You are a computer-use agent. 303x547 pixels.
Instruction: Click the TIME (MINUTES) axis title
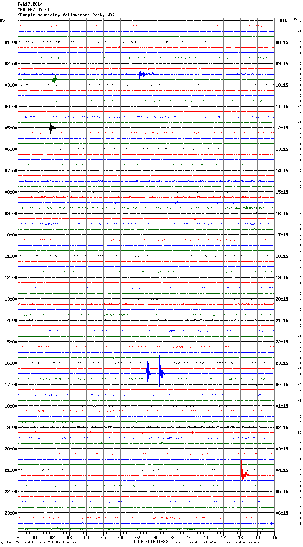click(150, 542)
